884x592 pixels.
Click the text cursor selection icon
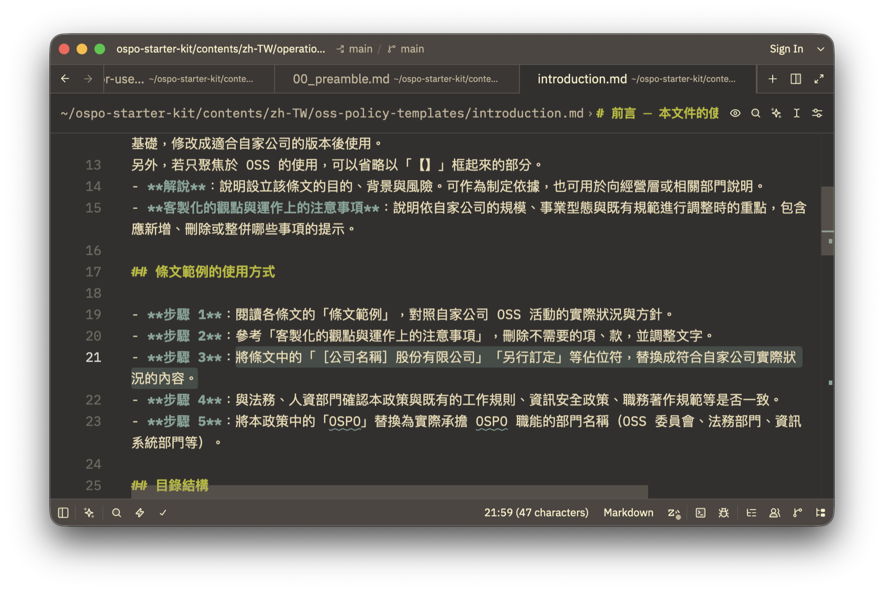click(x=797, y=113)
